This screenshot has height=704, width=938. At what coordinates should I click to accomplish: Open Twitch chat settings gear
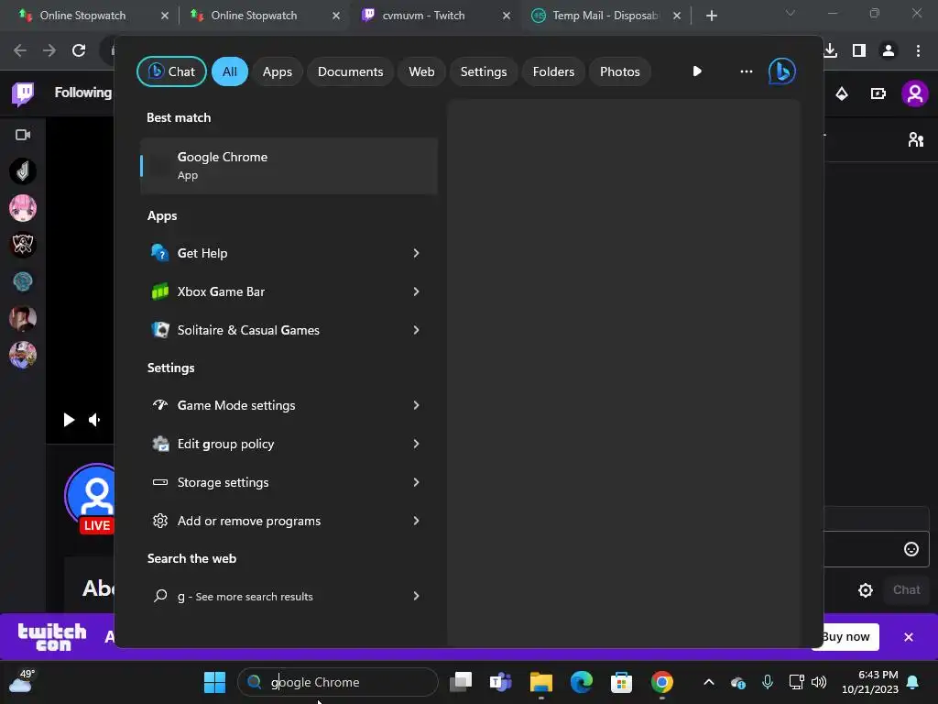point(865,590)
